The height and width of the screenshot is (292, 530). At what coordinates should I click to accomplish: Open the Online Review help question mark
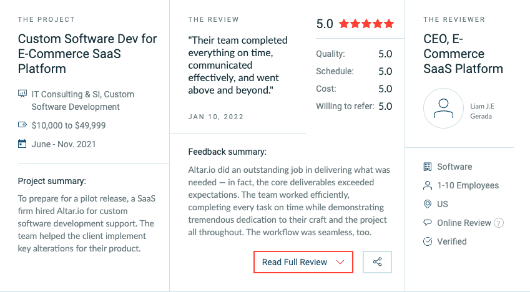[x=499, y=223]
